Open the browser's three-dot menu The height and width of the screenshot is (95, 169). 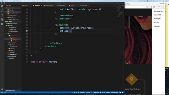[x=164, y=7]
